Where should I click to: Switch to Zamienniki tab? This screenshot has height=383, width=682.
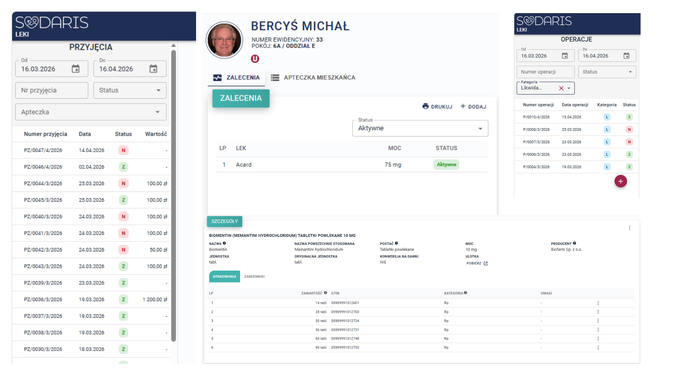[x=254, y=277]
